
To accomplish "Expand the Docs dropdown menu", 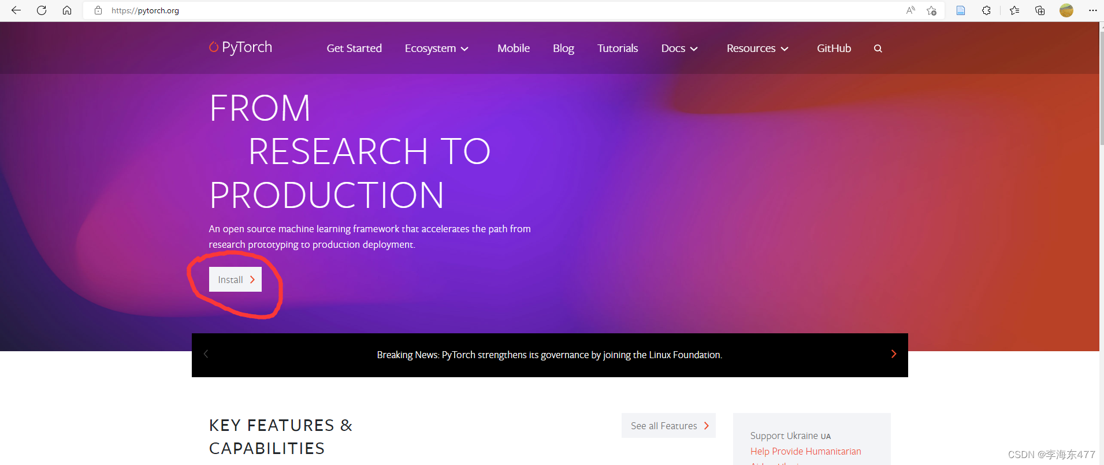I will point(679,49).
